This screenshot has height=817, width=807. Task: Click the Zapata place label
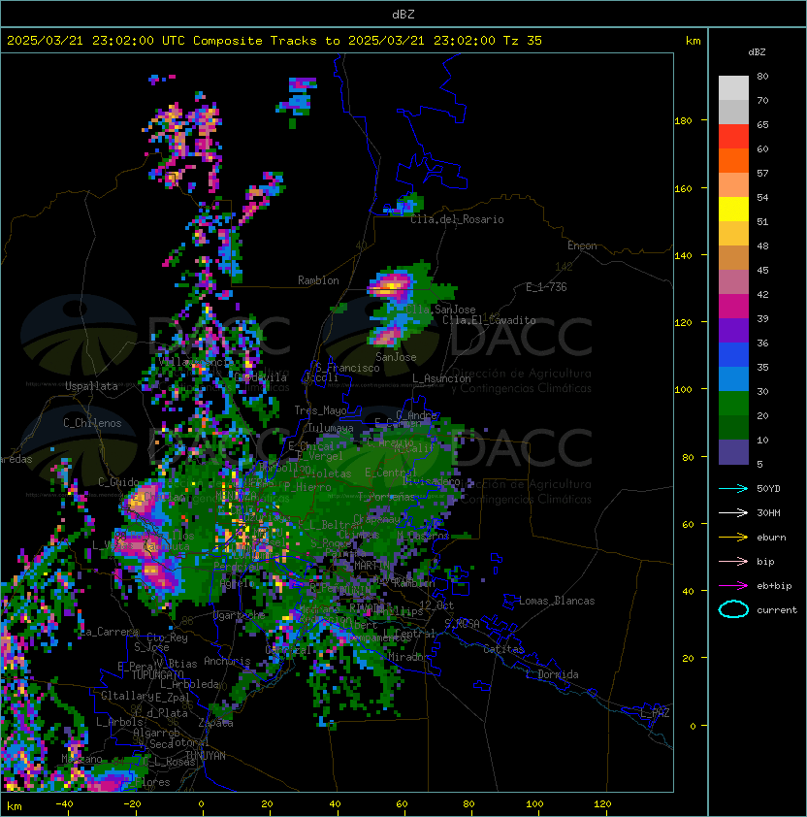point(215,723)
